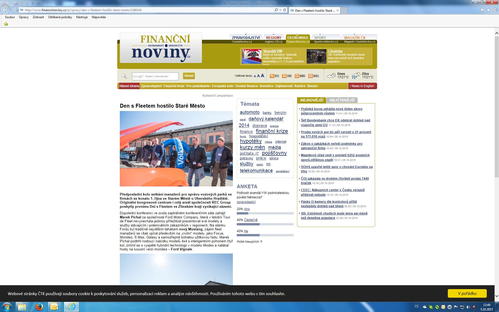This screenshot has height=312, width=499.
Task: Open Oblíbené položky menu
Action: (60, 17)
